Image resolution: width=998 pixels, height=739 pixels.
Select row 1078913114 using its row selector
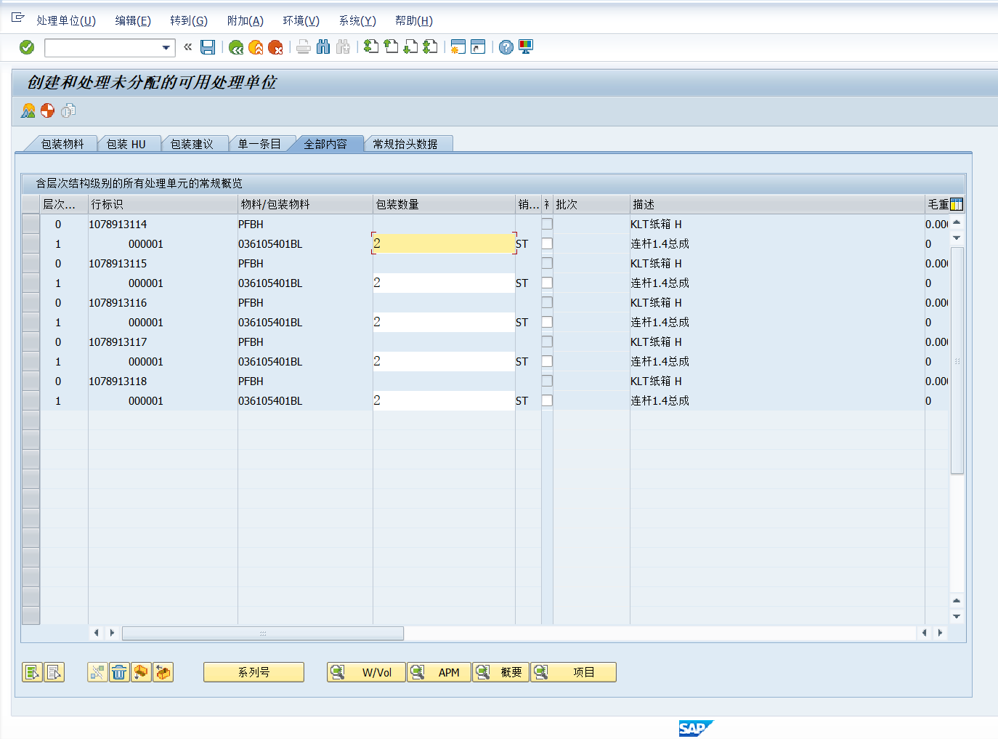point(31,224)
